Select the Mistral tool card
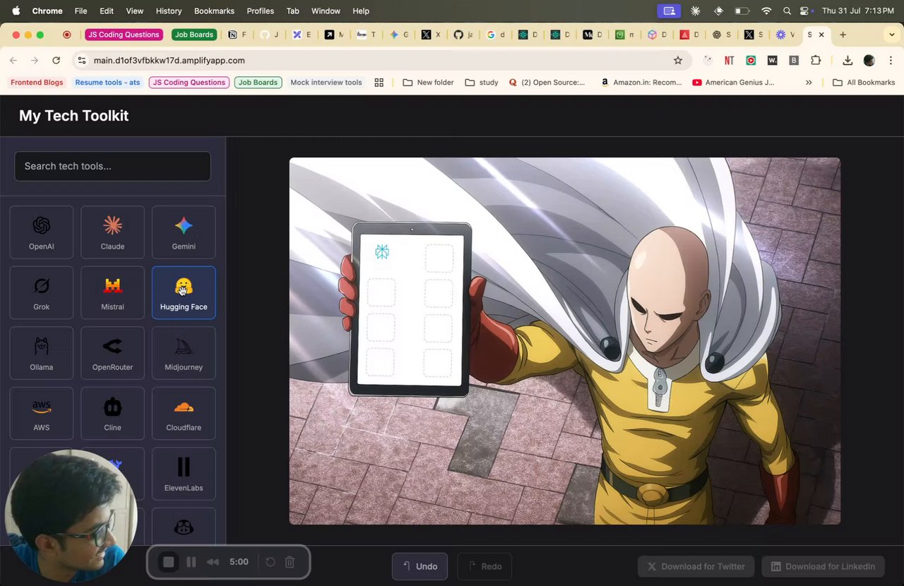The width and height of the screenshot is (904, 586). tap(112, 292)
